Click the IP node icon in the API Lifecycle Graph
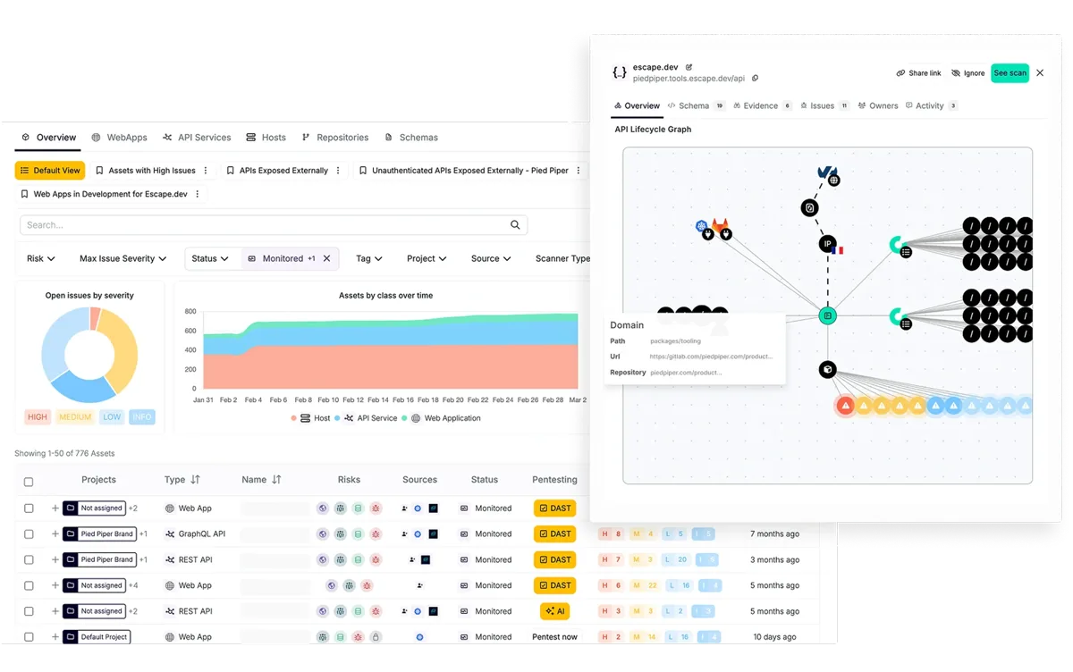The height and width of the screenshot is (672, 1073). (827, 244)
